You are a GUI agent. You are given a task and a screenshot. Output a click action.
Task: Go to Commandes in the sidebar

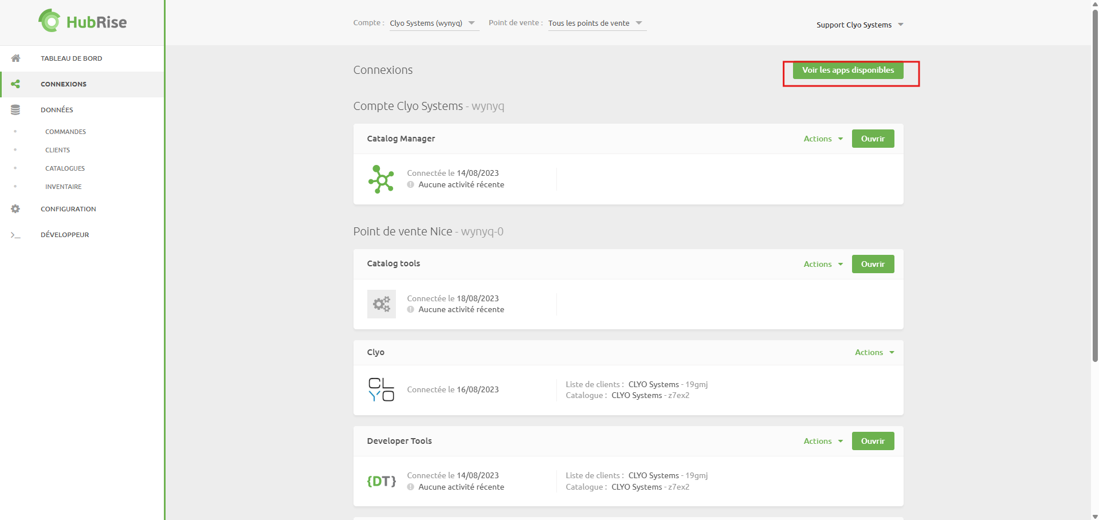click(65, 132)
